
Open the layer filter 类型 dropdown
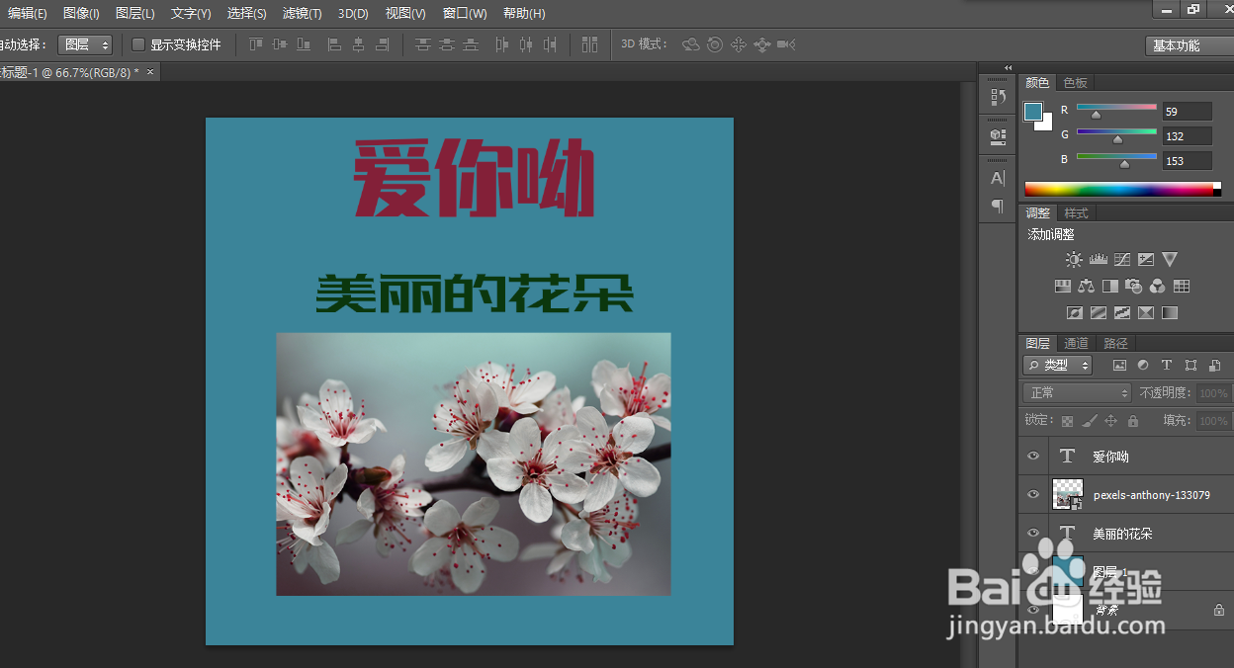click(1057, 365)
